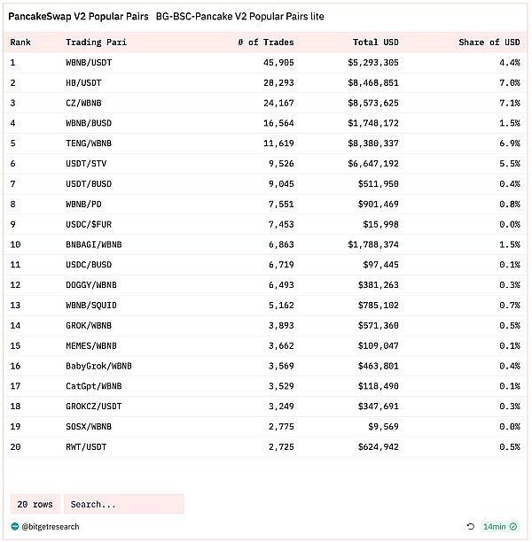Click the 20 rows count label
Screen dimensions: 532x542
coord(35,504)
